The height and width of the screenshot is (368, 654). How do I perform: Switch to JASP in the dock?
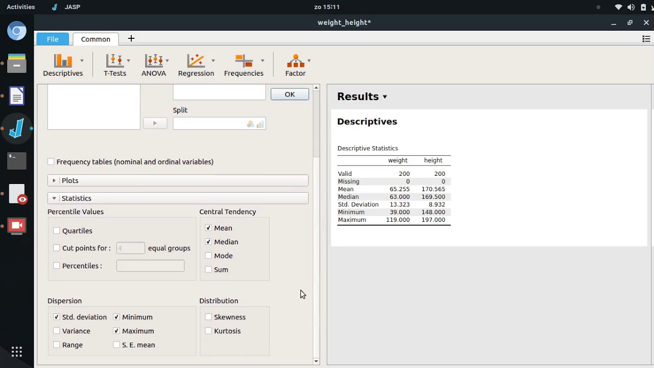pyautogui.click(x=17, y=128)
